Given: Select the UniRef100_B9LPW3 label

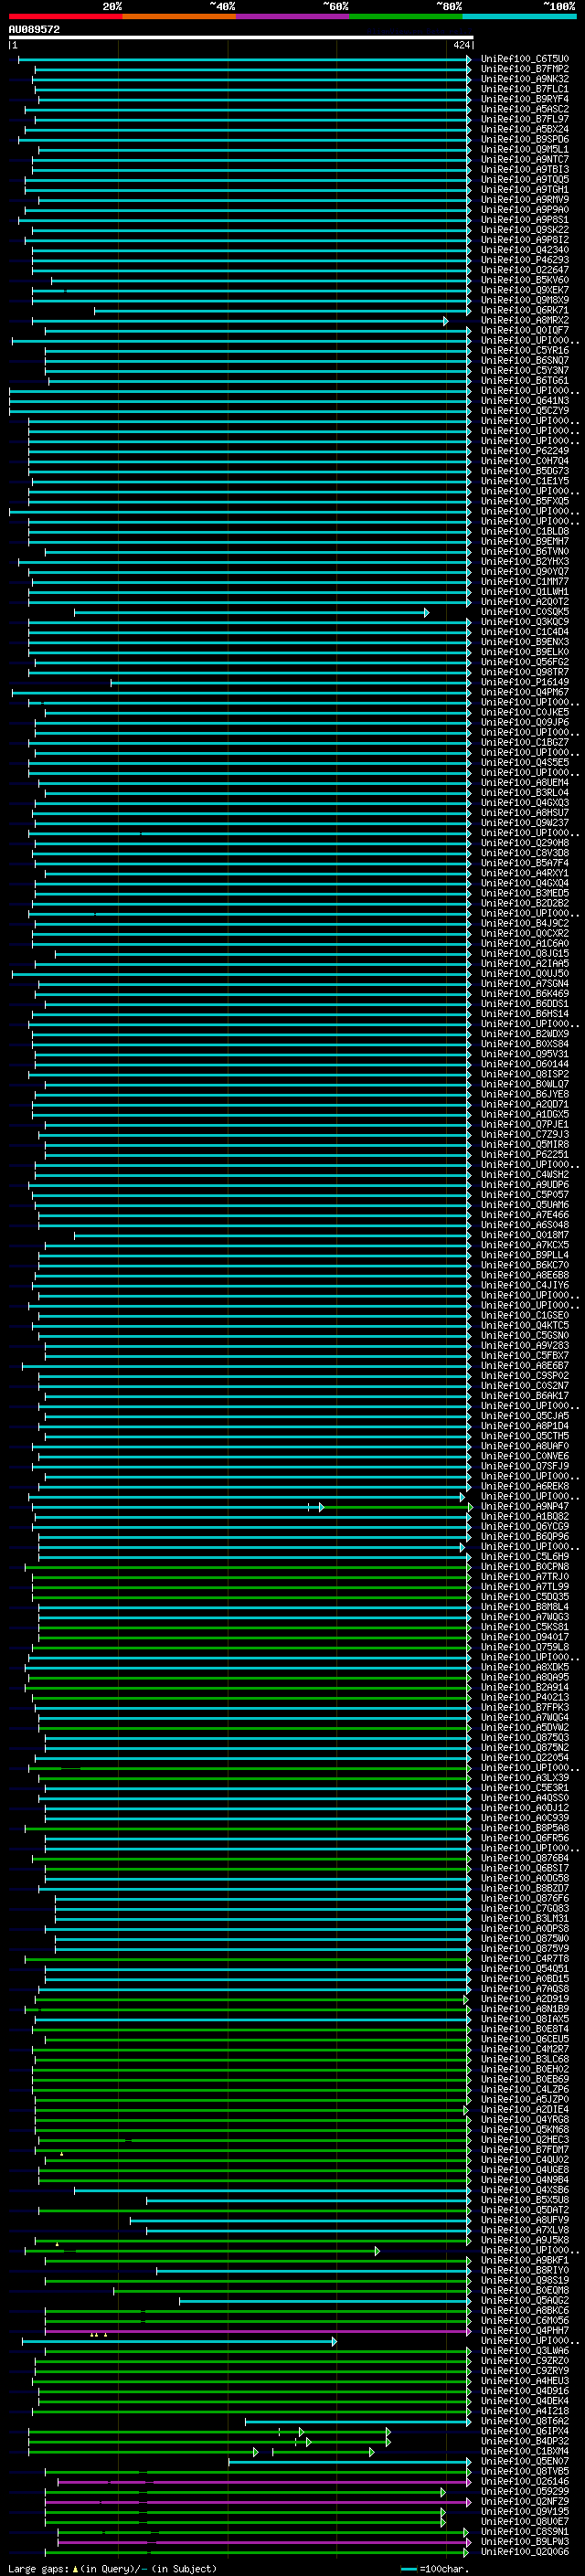Looking at the screenshot, I should tap(524, 2542).
